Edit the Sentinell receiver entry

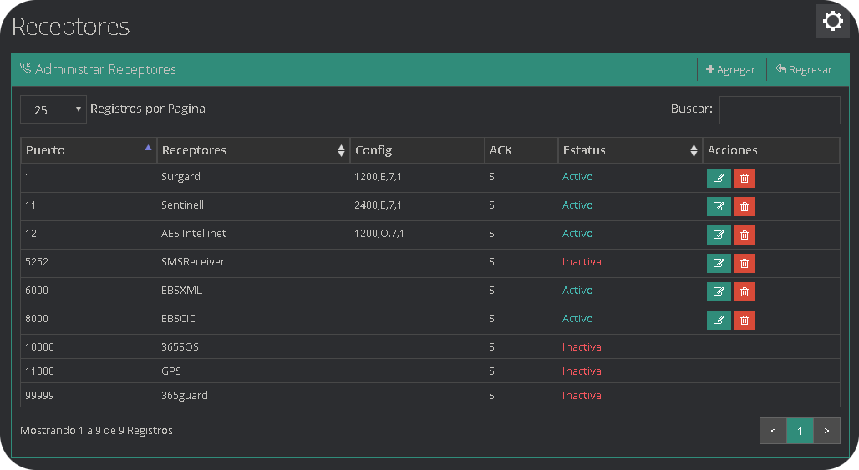click(719, 206)
